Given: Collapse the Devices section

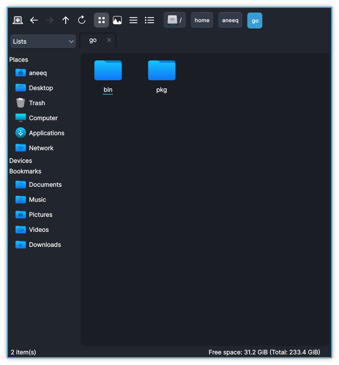Looking at the screenshot, I should (x=21, y=160).
